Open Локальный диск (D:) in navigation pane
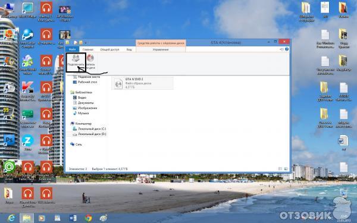357x223 pixels. (89, 134)
